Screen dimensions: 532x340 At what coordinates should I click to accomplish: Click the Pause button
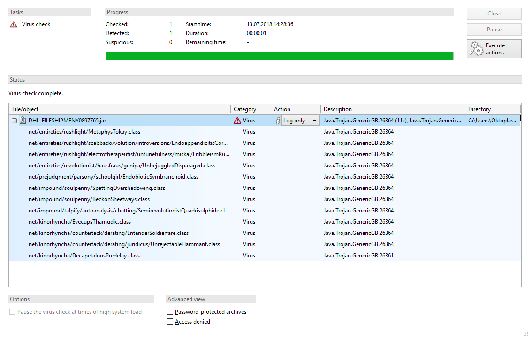[x=494, y=30]
